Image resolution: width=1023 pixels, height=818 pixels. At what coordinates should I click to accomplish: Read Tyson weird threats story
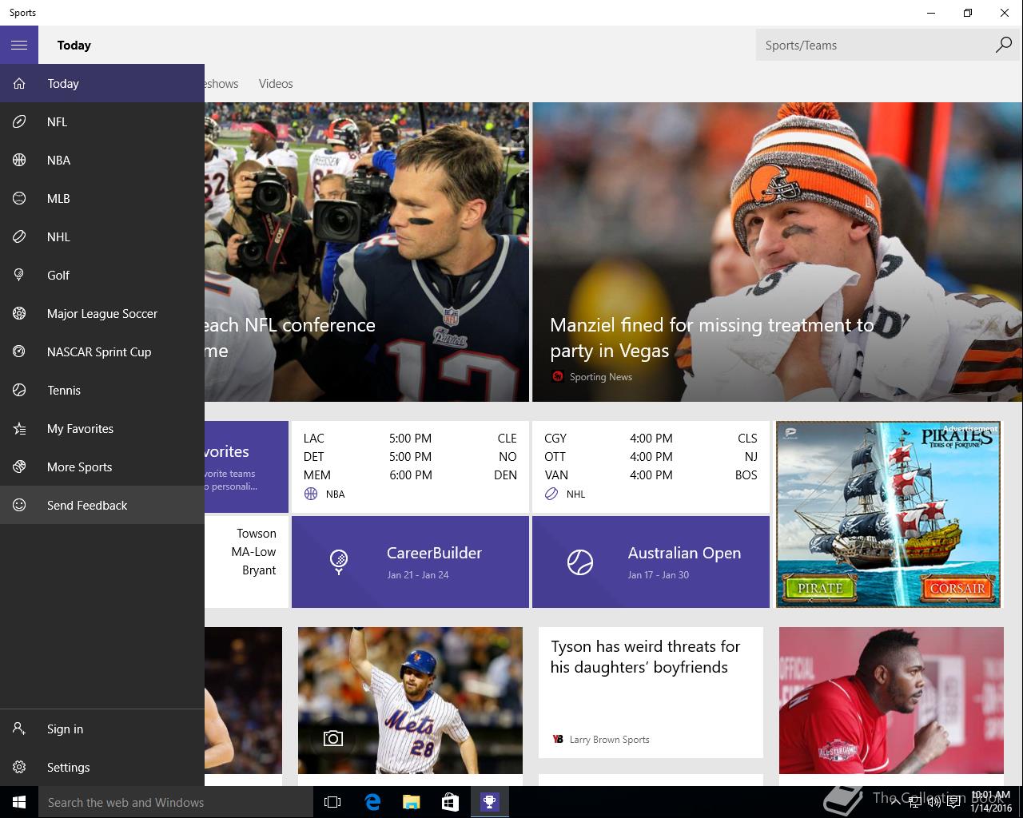651,692
